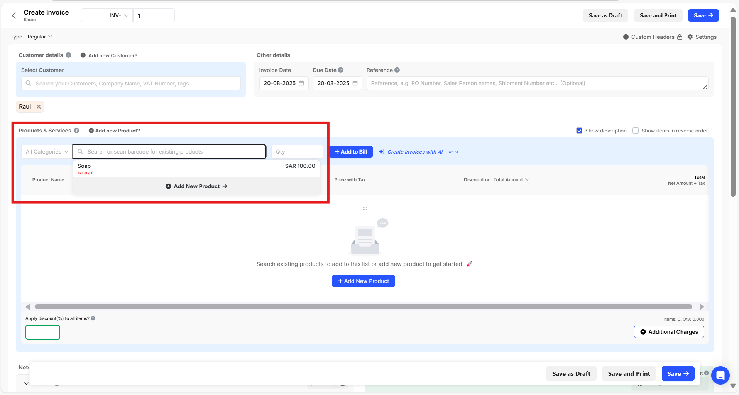This screenshot has height=395, width=739.
Task: Click right arrow of horizontal table scrollbar
Action: click(702, 307)
